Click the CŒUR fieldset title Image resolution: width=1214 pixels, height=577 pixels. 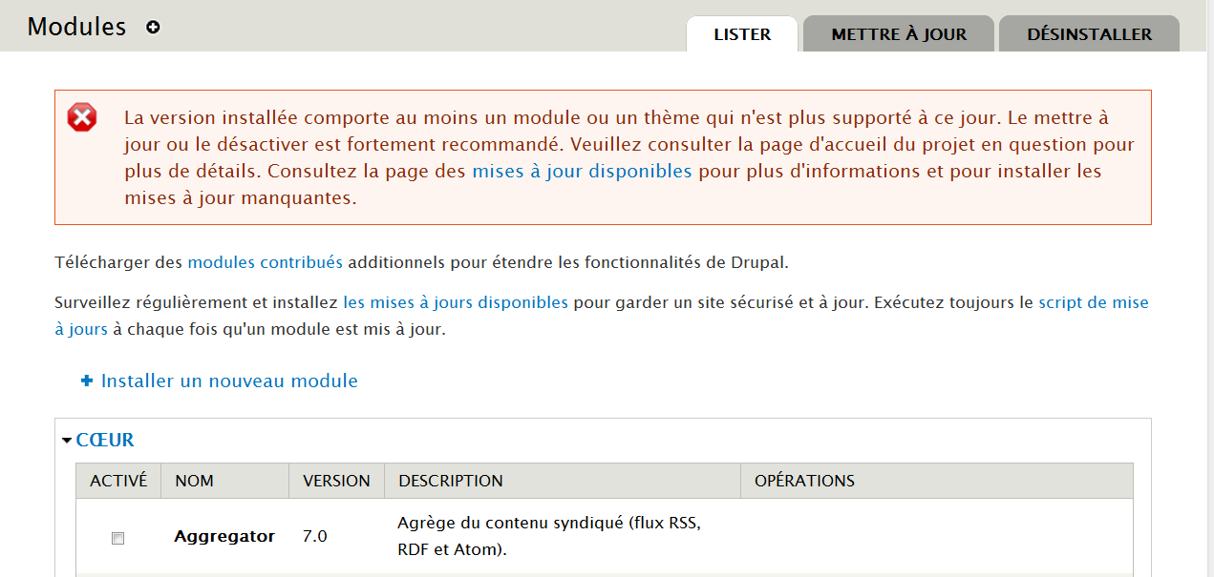(105, 440)
